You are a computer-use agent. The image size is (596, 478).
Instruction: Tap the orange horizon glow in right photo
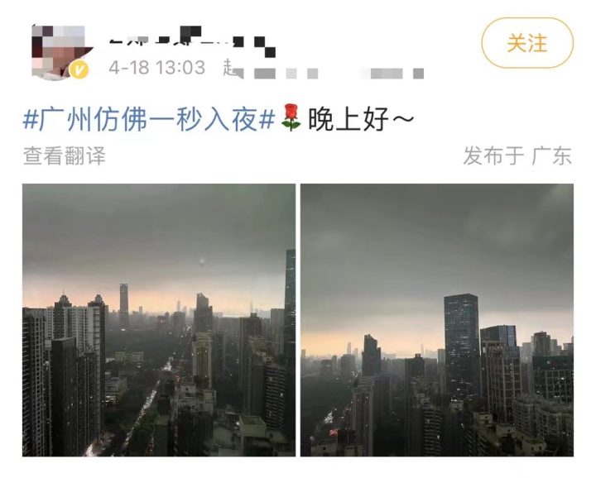pos(380,340)
